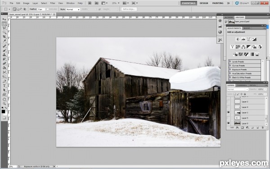
Task: Add a layer mask from Layers panel
Action: pyautogui.click(x=242, y=128)
